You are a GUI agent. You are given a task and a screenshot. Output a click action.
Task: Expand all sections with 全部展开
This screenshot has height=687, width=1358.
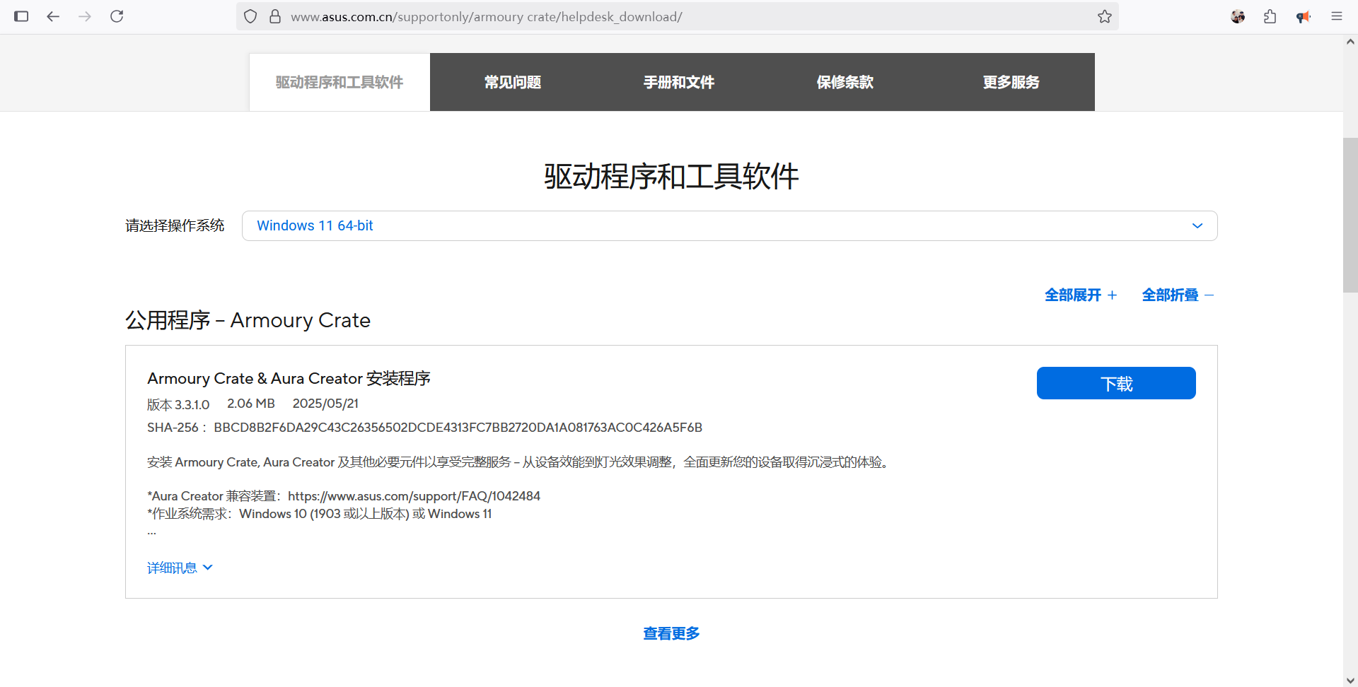tap(1081, 295)
